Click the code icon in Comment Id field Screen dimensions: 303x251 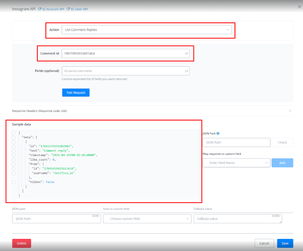186,54
